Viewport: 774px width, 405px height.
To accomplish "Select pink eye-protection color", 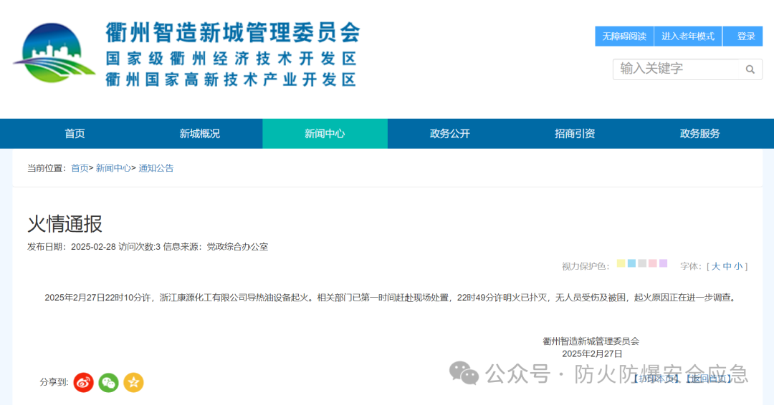I will [653, 263].
